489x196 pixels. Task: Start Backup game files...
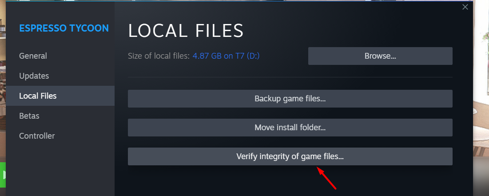pyautogui.click(x=290, y=99)
